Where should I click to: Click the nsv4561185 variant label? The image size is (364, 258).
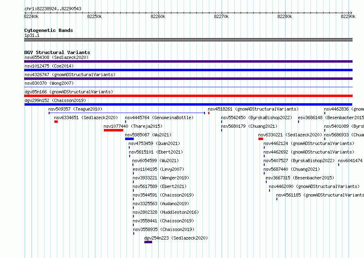click(320, 195)
